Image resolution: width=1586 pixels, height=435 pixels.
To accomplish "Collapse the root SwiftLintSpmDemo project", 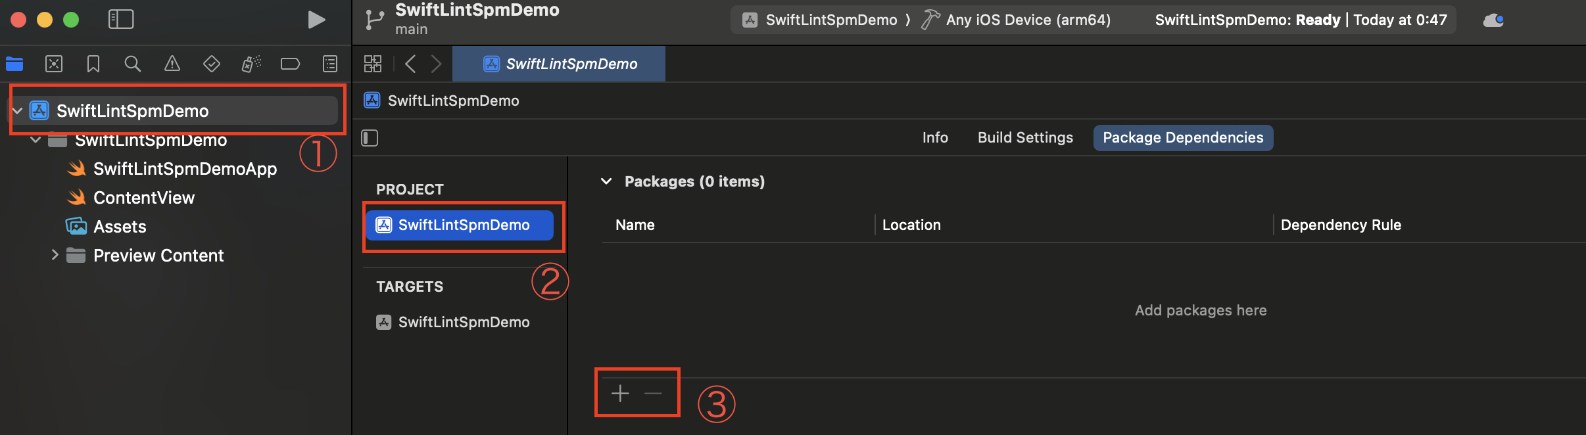I will click(18, 110).
